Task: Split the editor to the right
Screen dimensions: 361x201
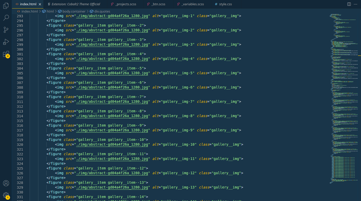Action: pyautogui.click(x=349, y=4)
